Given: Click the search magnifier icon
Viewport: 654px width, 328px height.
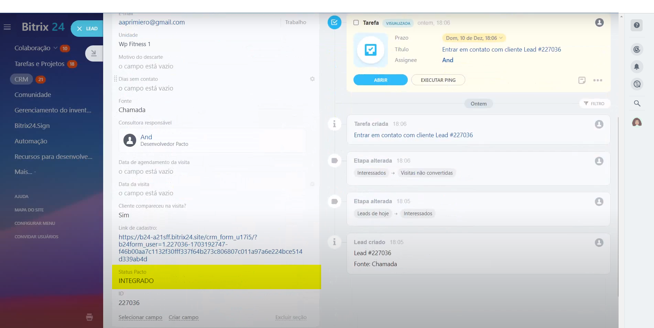Looking at the screenshot, I should coord(637,103).
